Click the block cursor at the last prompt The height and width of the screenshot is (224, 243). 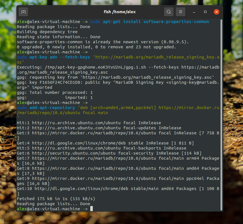coord(91,209)
